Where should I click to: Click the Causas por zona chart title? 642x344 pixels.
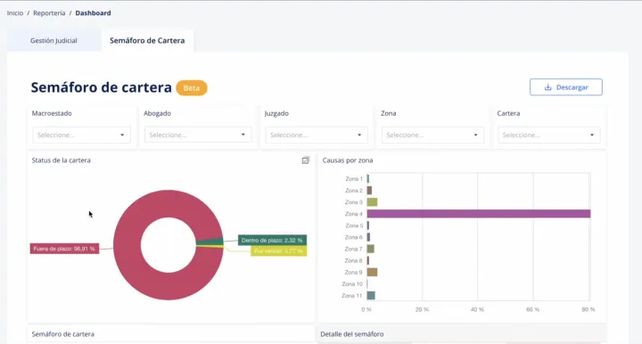(348, 160)
